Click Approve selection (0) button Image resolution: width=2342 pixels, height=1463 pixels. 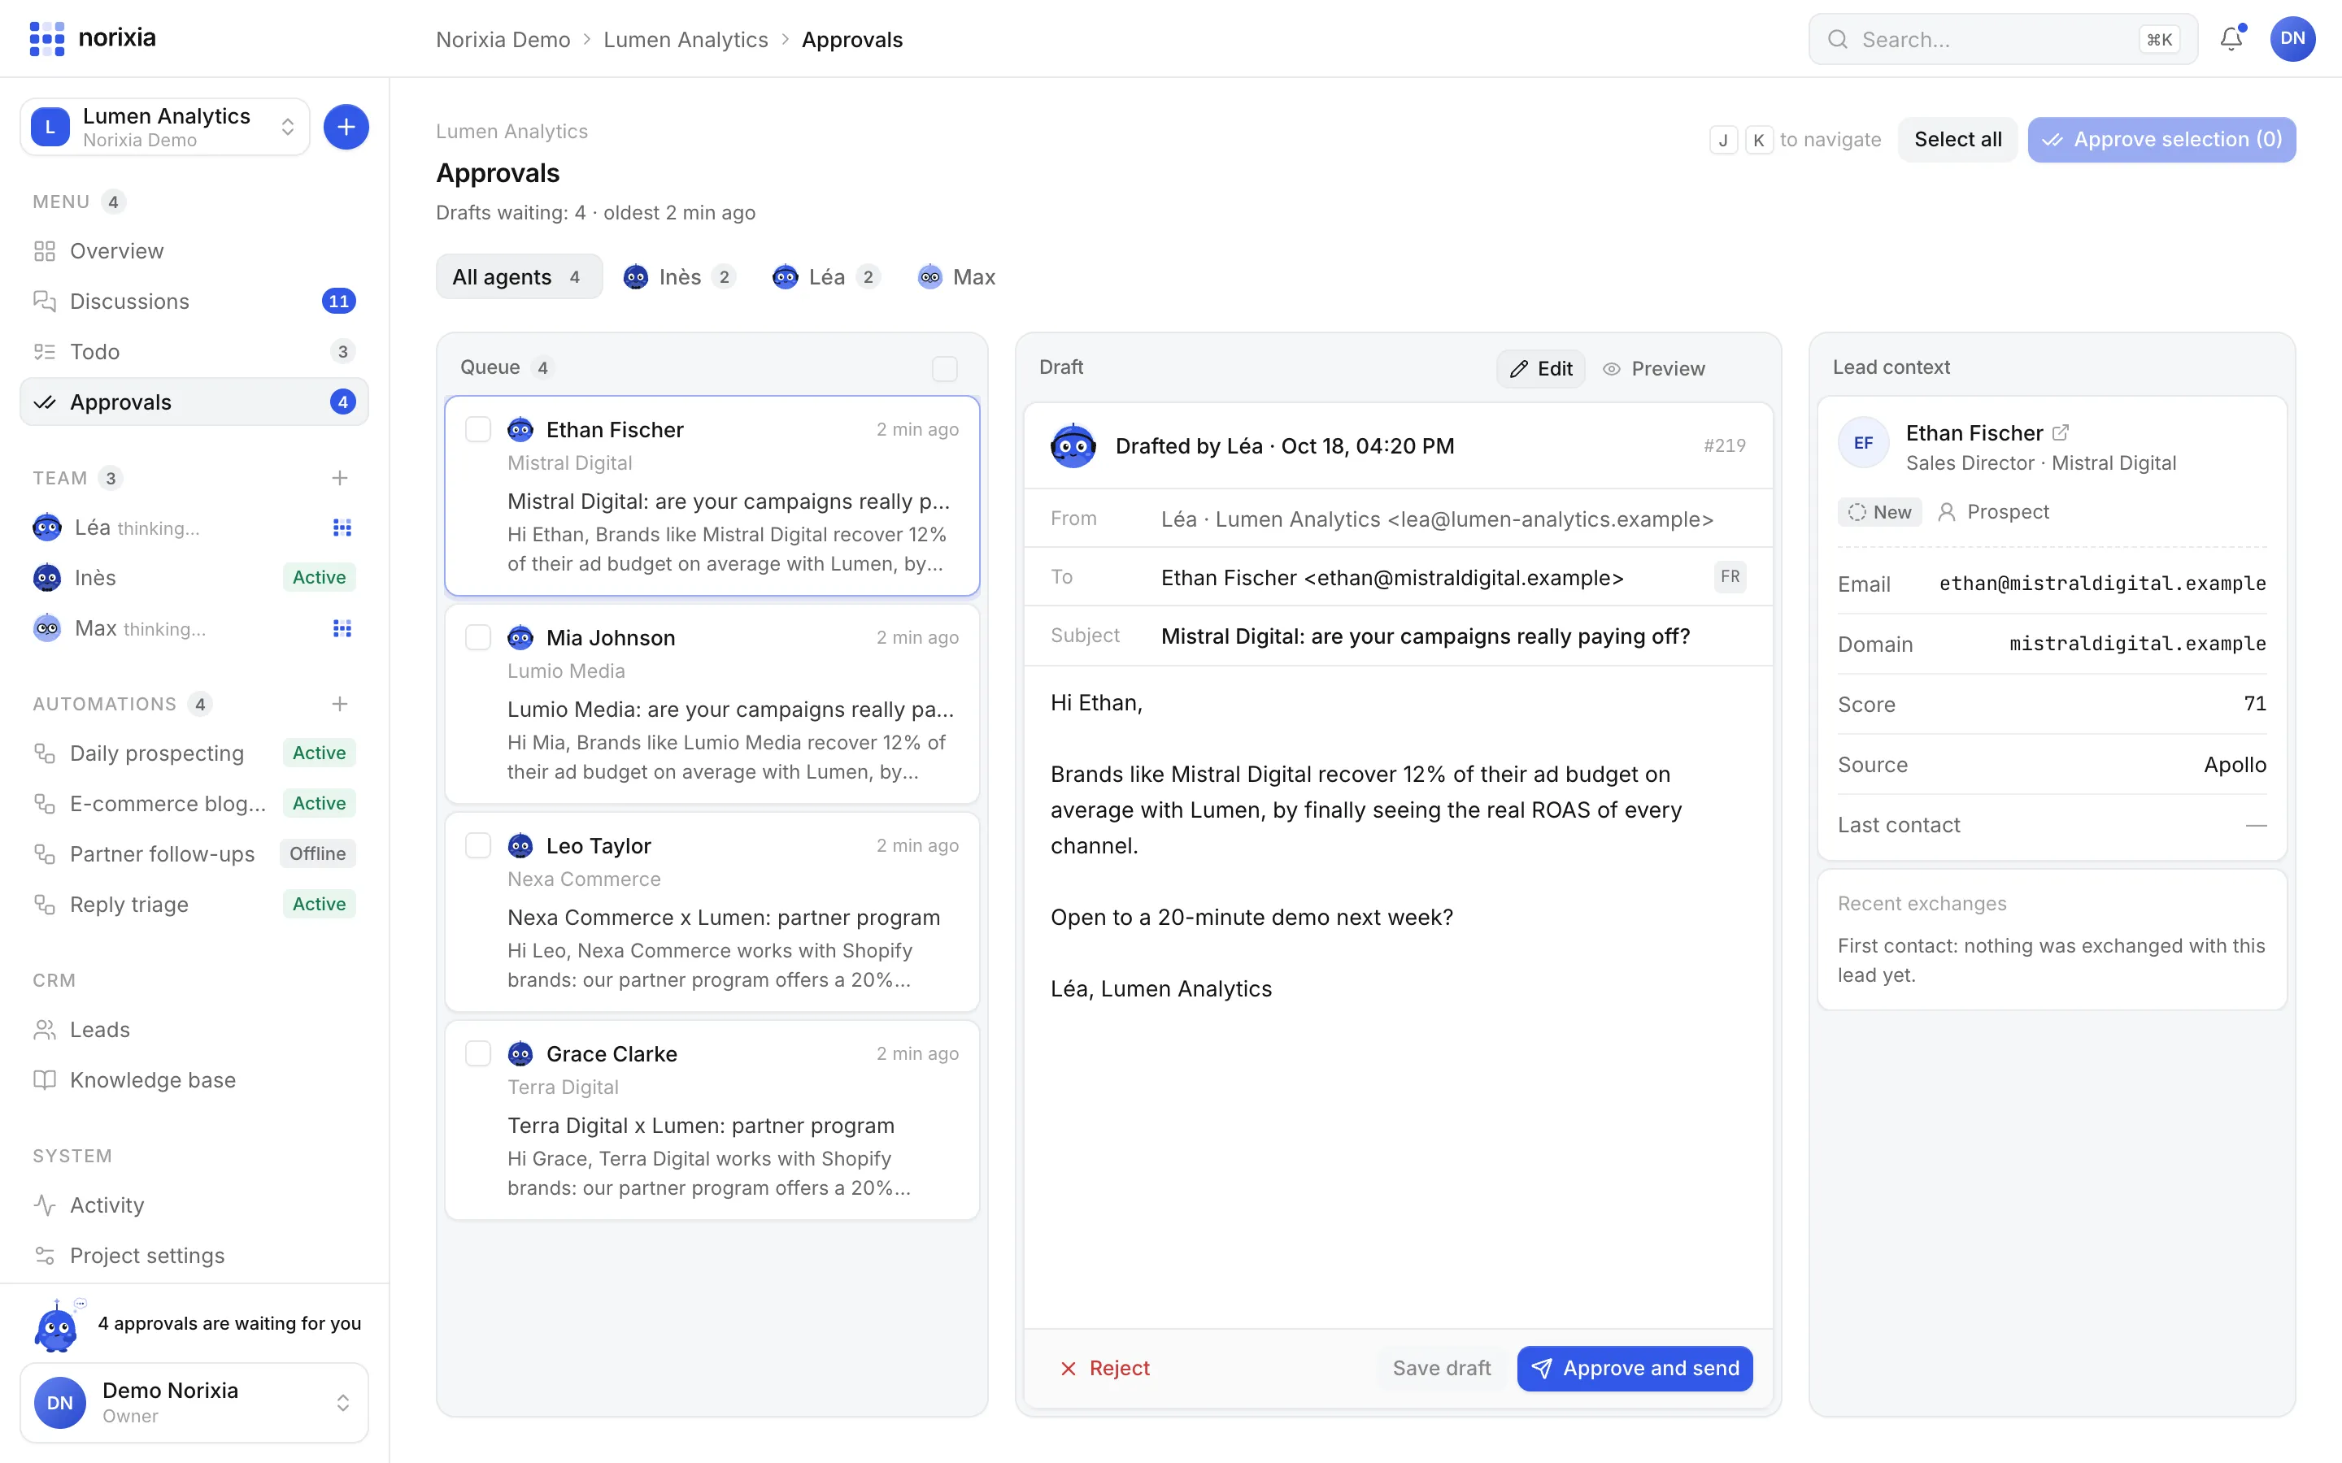click(x=2161, y=139)
